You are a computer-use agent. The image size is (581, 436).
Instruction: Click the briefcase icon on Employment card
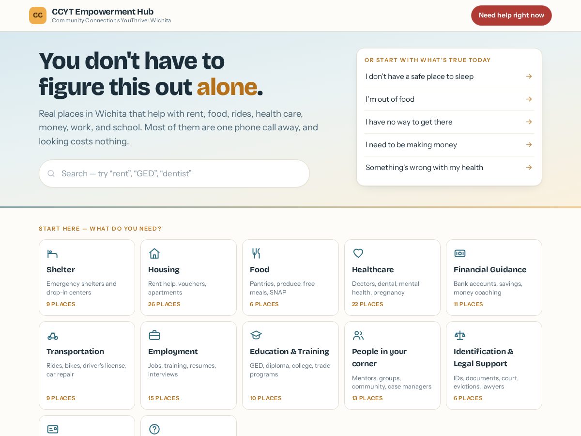(154, 335)
